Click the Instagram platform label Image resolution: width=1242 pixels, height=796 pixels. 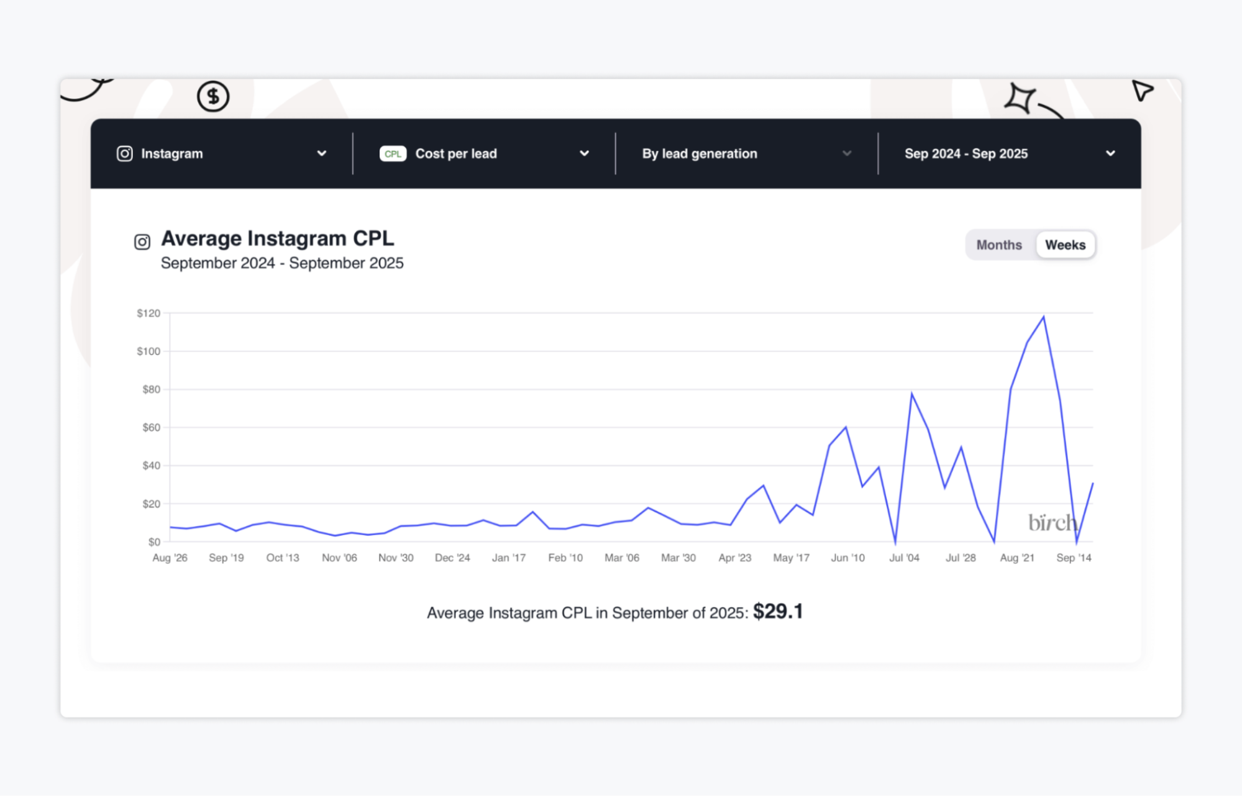pyautogui.click(x=172, y=153)
